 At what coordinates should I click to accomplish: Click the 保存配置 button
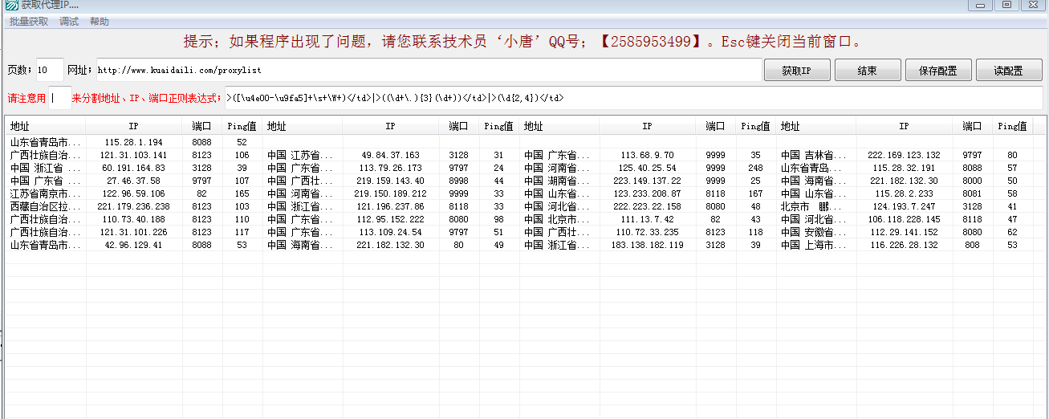937,71
